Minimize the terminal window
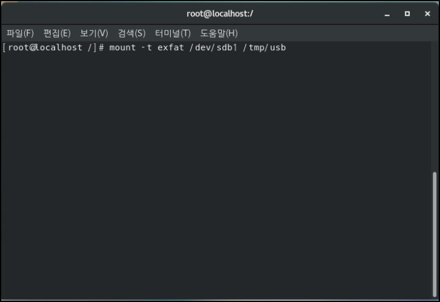 pyautogui.click(x=387, y=14)
